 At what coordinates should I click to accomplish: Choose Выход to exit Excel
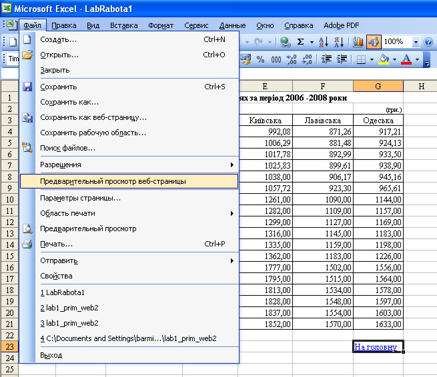(129, 355)
